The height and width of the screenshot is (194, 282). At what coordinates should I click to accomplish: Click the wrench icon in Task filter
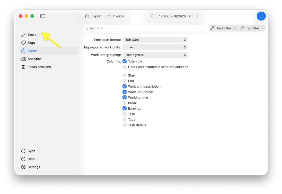(212, 28)
